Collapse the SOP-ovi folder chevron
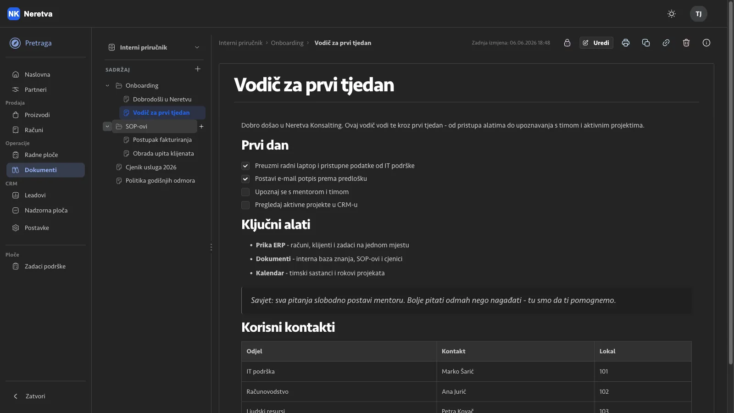Screen dimensions: 734x413 pyautogui.click(x=107, y=126)
